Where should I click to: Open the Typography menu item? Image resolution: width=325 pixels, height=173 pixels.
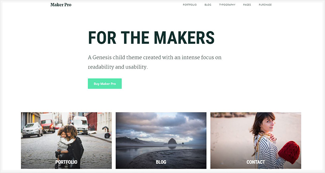pyautogui.click(x=227, y=5)
